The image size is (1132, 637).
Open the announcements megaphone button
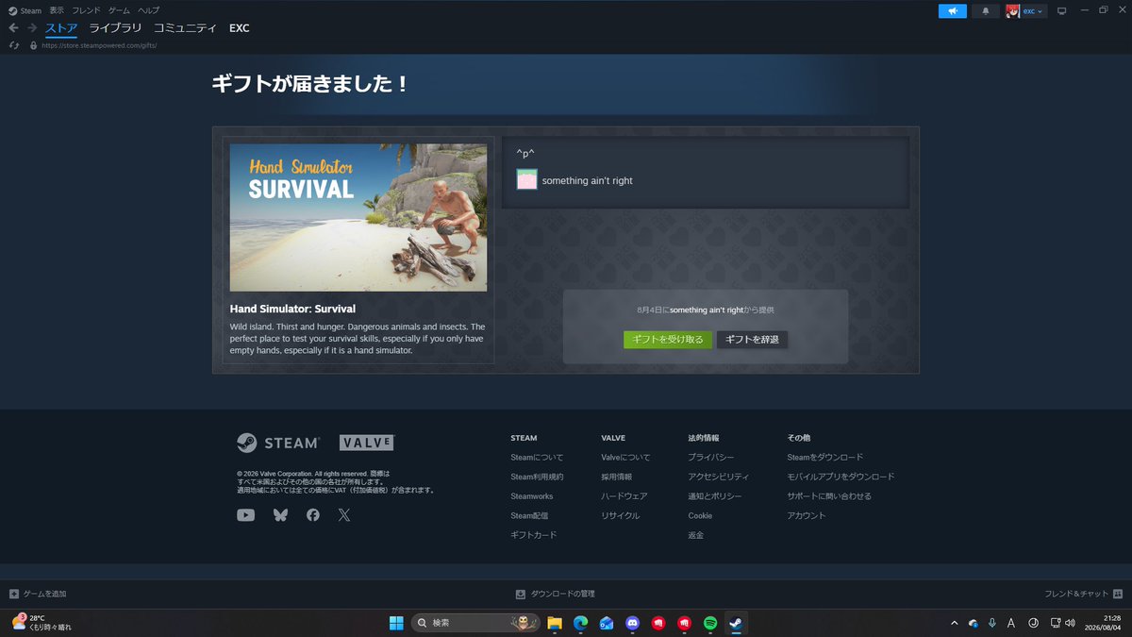953,11
